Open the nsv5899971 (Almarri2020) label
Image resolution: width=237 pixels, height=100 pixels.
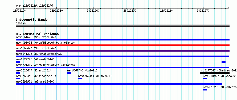pos(35,81)
